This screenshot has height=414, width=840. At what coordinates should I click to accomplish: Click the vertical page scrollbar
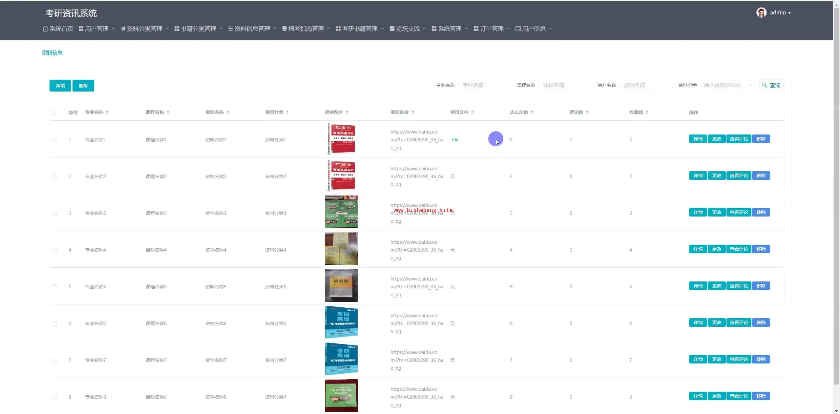point(836,197)
